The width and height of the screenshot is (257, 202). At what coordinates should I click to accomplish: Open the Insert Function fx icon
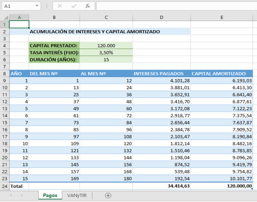pyautogui.click(x=87, y=6)
